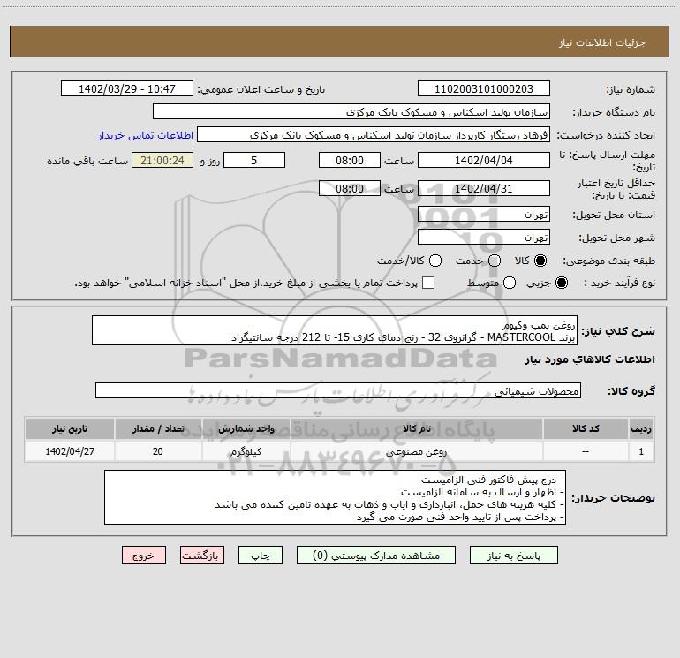Select the کالا radio button
The width and height of the screenshot is (680, 658).
[540, 261]
